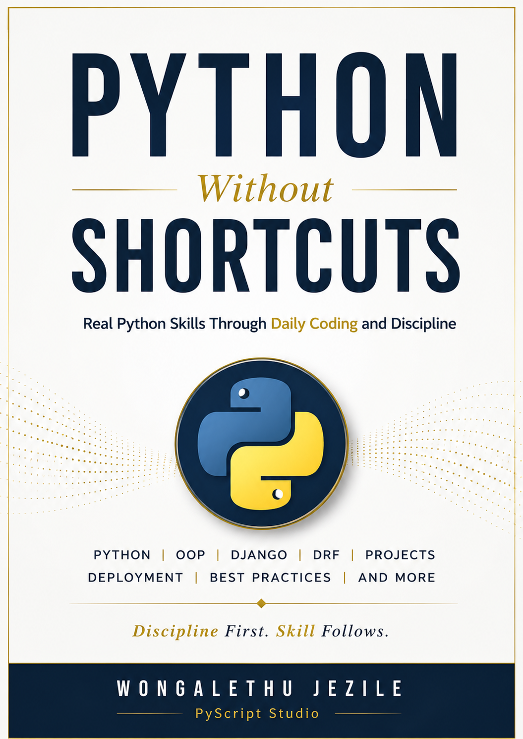Click the 'DEPLOYMENT' topic label

coord(135,577)
